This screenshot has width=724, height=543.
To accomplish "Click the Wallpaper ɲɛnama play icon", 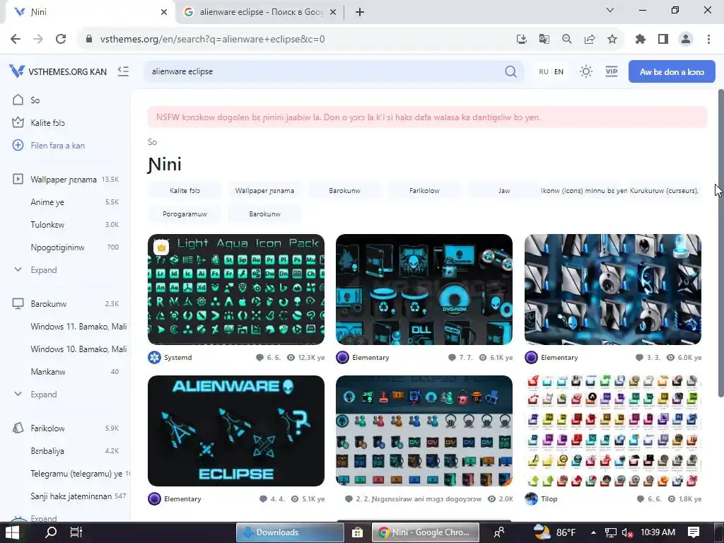I will tap(18, 179).
